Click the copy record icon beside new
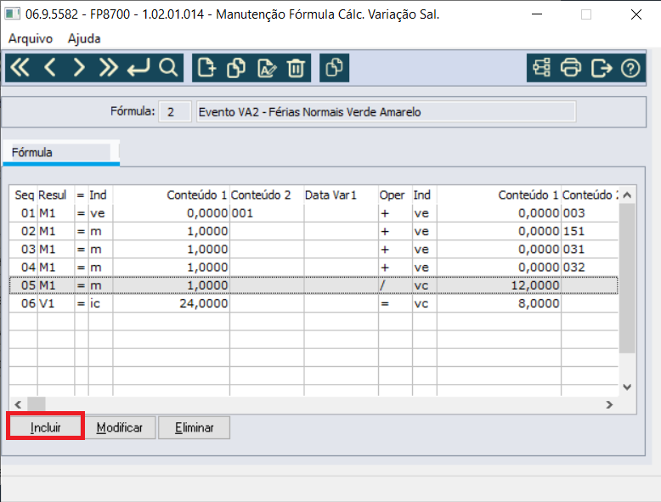Image resolution: width=661 pixels, height=502 pixels. click(x=236, y=68)
